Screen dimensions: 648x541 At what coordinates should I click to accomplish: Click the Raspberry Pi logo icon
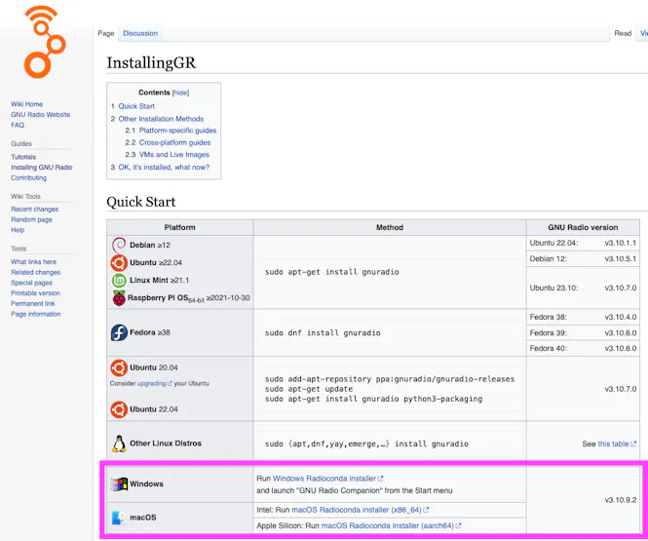pyautogui.click(x=119, y=297)
